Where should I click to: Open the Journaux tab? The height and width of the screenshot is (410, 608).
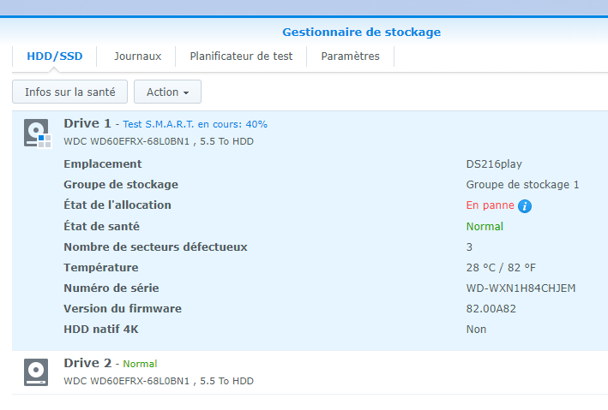139,56
